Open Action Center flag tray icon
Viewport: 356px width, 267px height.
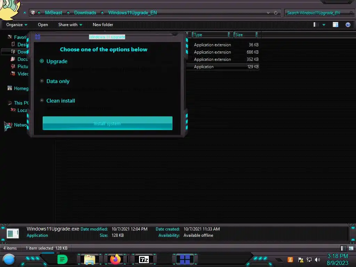click(x=301, y=260)
